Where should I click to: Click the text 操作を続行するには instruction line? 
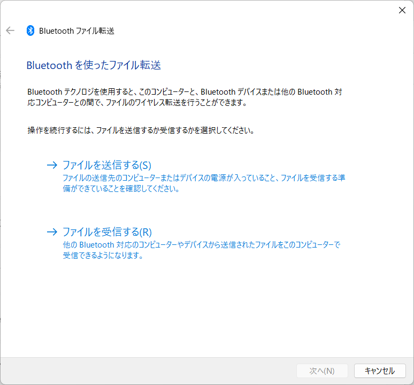point(141,130)
